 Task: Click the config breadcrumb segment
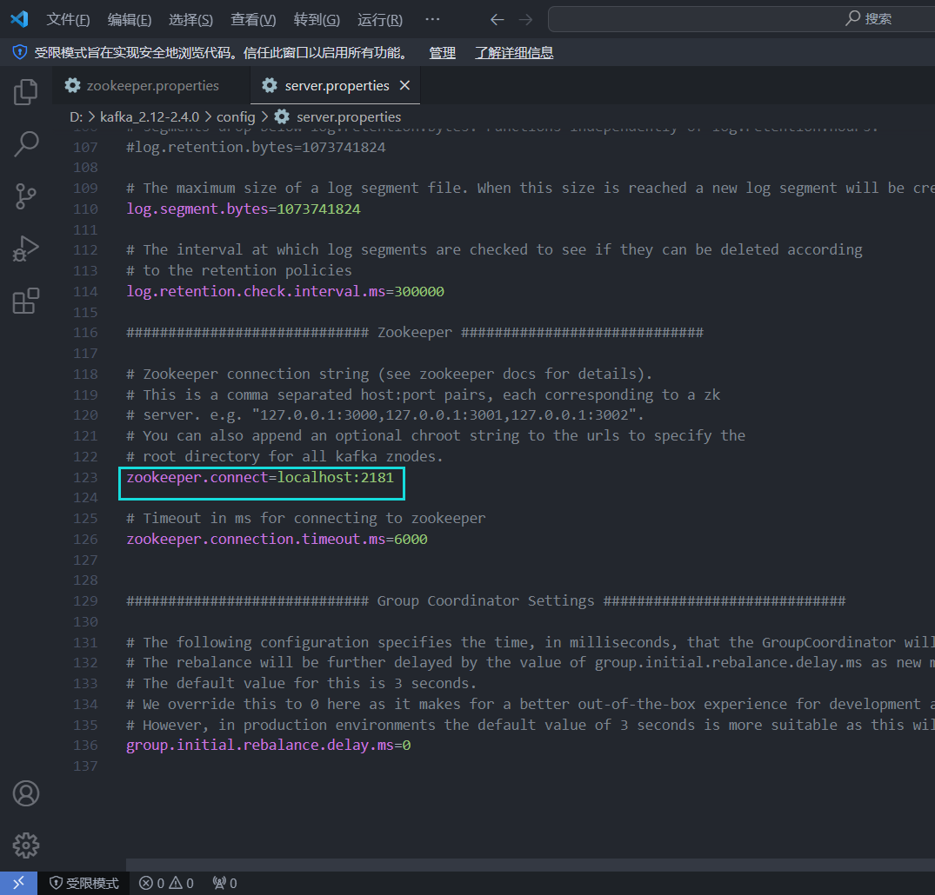coord(236,116)
